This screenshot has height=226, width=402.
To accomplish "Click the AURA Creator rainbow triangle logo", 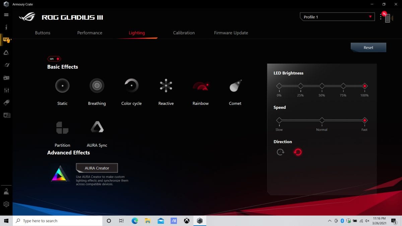I will pyautogui.click(x=60, y=173).
